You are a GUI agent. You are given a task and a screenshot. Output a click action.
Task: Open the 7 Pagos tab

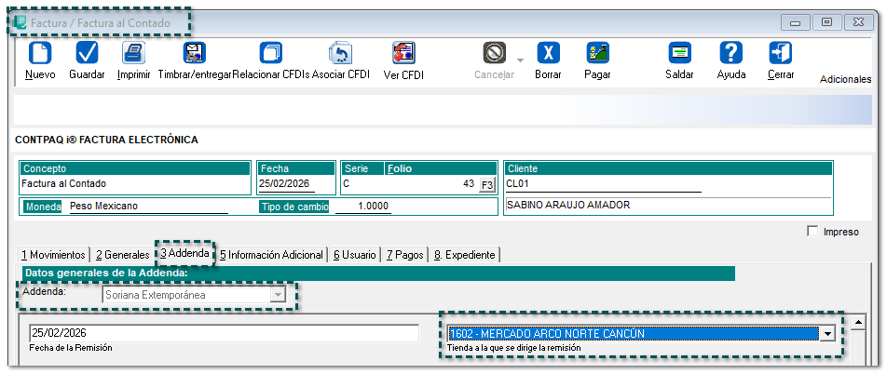(x=405, y=255)
